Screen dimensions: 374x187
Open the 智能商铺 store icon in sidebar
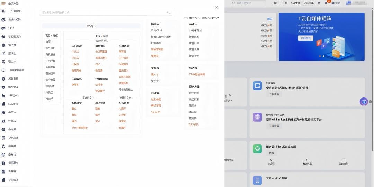(x=3, y=138)
